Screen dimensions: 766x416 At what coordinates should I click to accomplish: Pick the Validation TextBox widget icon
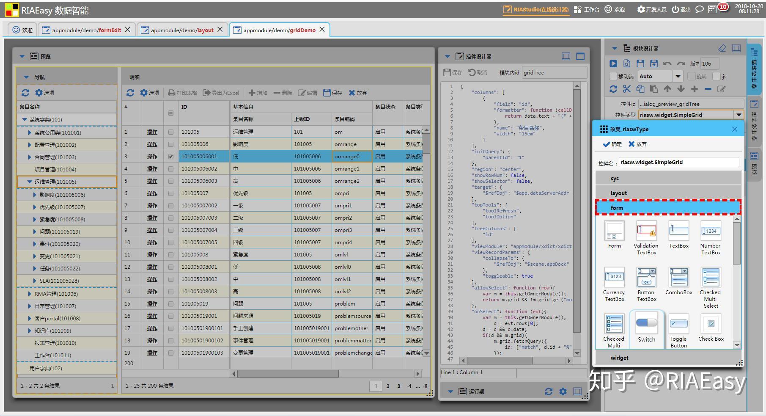click(x=646, y=231)
